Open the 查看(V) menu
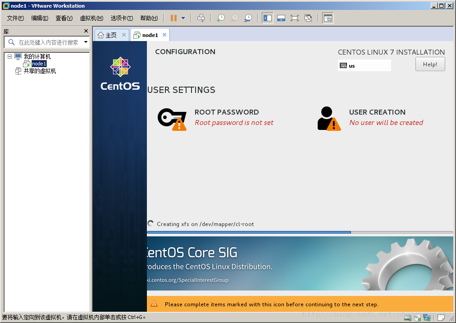This screenshot has width=456, height=323. [x=64, y=18]
